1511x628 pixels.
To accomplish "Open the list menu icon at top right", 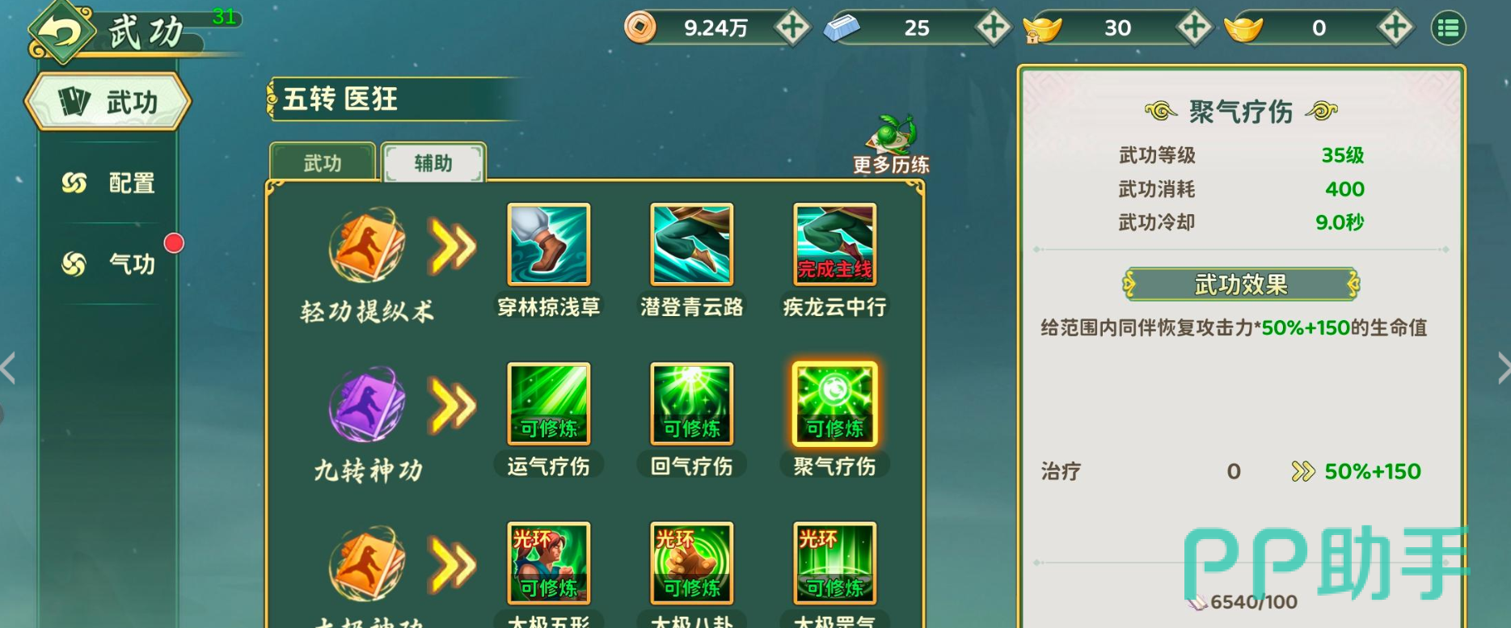I will [1448, 28].
